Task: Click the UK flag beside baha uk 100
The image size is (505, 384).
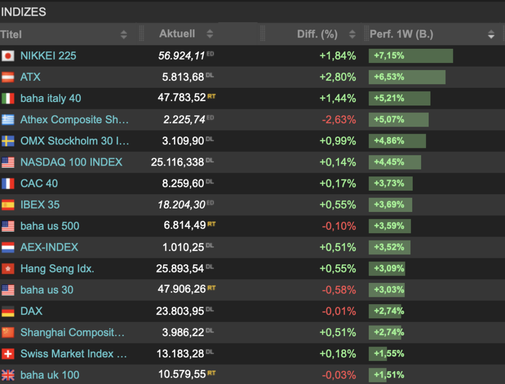Action: 8,375
